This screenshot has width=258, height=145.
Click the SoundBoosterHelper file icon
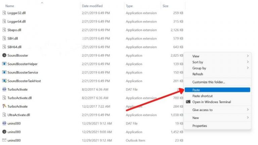coord(4,64)
